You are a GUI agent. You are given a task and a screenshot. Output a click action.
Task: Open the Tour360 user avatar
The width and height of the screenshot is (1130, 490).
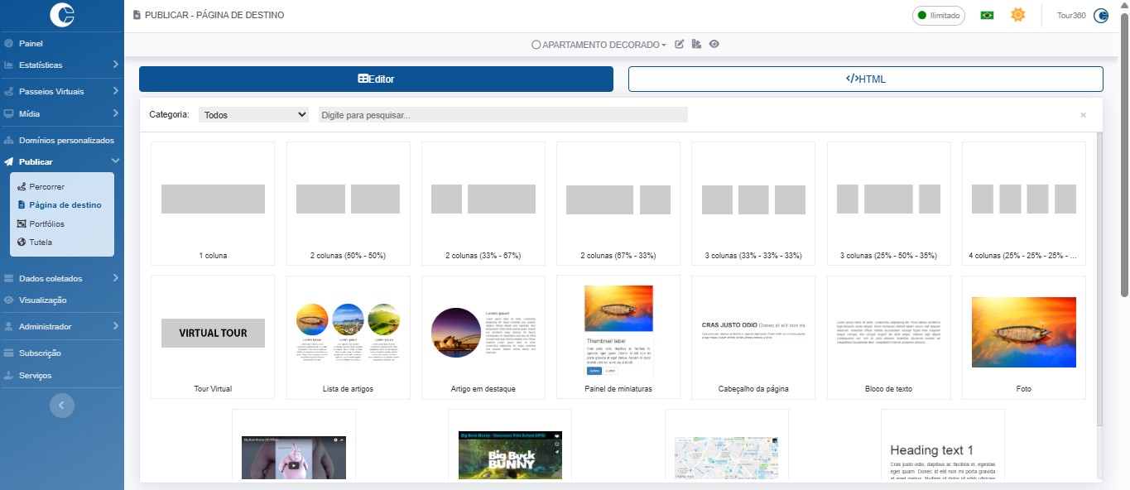(1100, 15)
